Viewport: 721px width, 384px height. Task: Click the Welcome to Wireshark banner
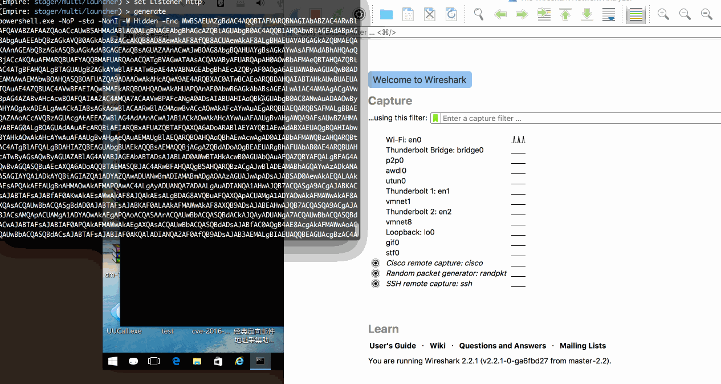coord(420,80)
